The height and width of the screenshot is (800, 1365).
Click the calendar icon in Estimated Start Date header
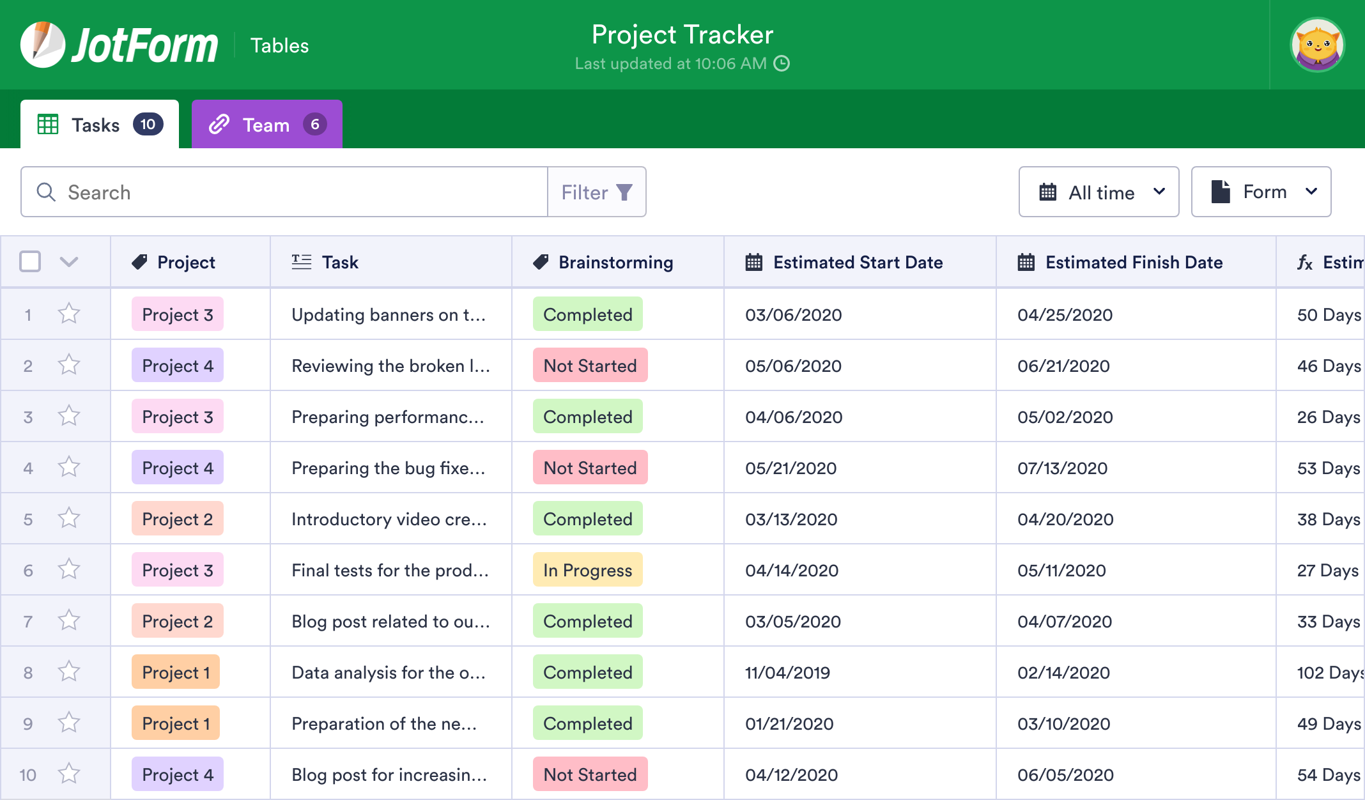pyautogui.click(x=754, y=262)
